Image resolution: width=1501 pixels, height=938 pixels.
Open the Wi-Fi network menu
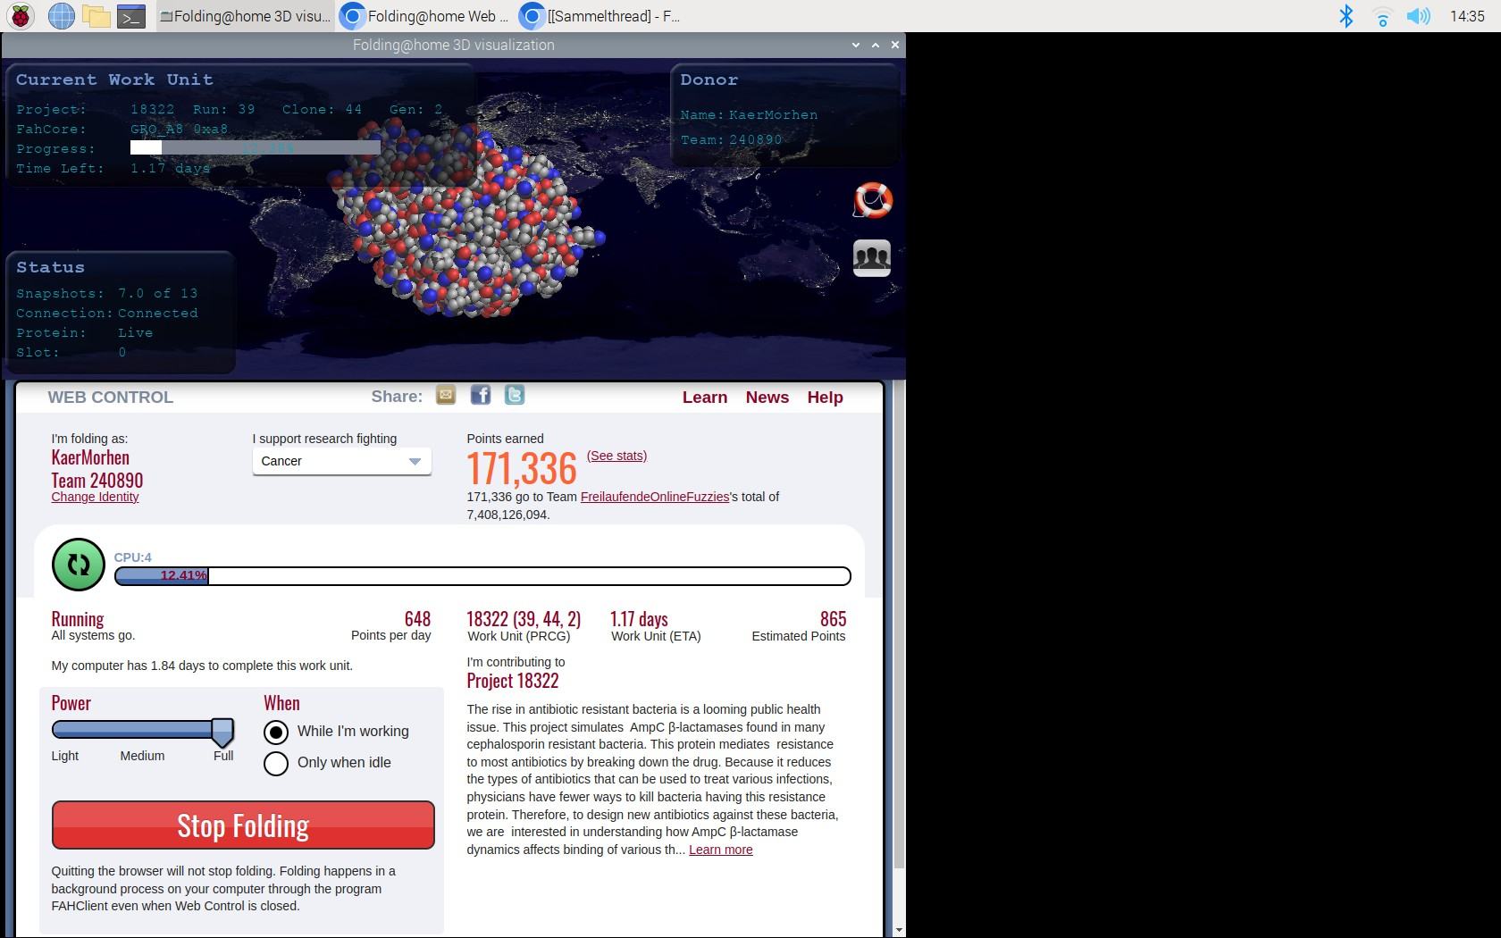1382,16
